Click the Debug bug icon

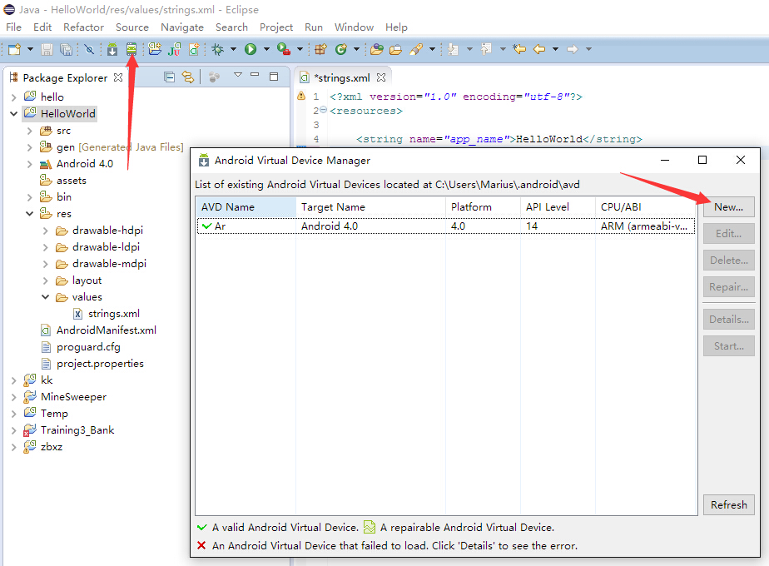[x=218, y=50]
